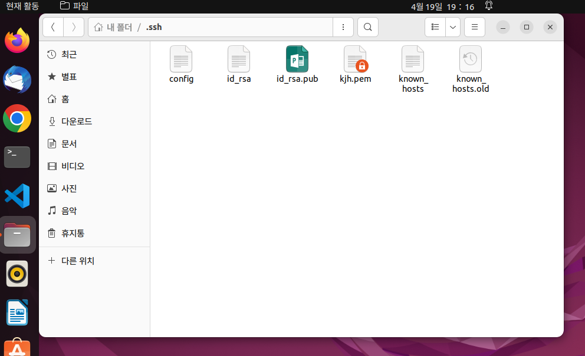The width and height of the screenshot is (585, 356).
Task: Switch to list view
Action: click(435, 27)
